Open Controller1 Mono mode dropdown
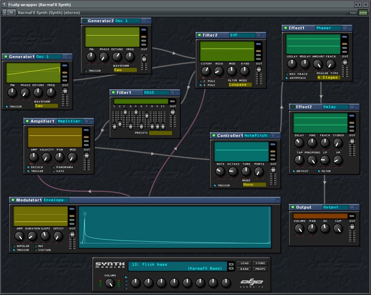 click(254, 185)
